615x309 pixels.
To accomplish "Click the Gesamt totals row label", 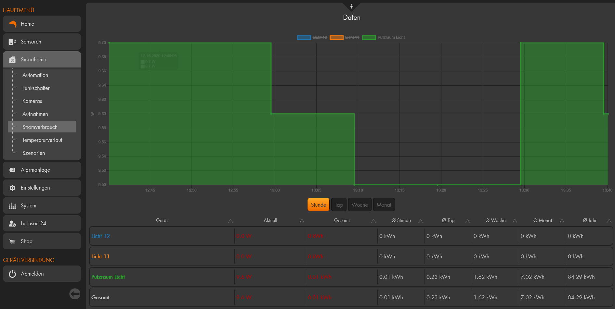I will point(100,297).
